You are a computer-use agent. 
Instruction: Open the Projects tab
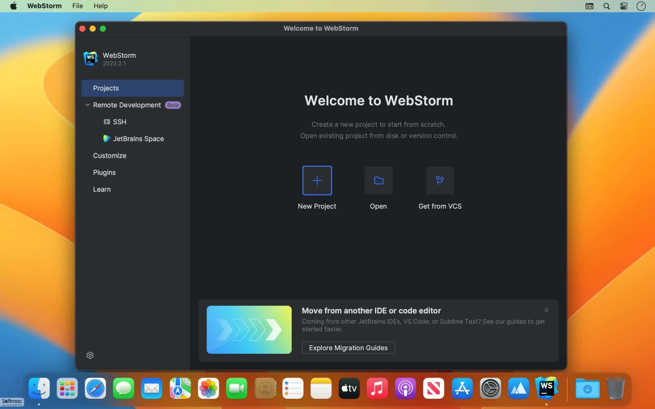(x=132, y=88)
